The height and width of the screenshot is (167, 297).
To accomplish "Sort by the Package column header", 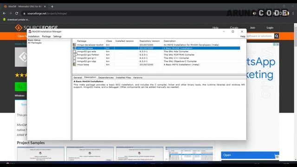I will pyautogui.click(x=82, y=41).
